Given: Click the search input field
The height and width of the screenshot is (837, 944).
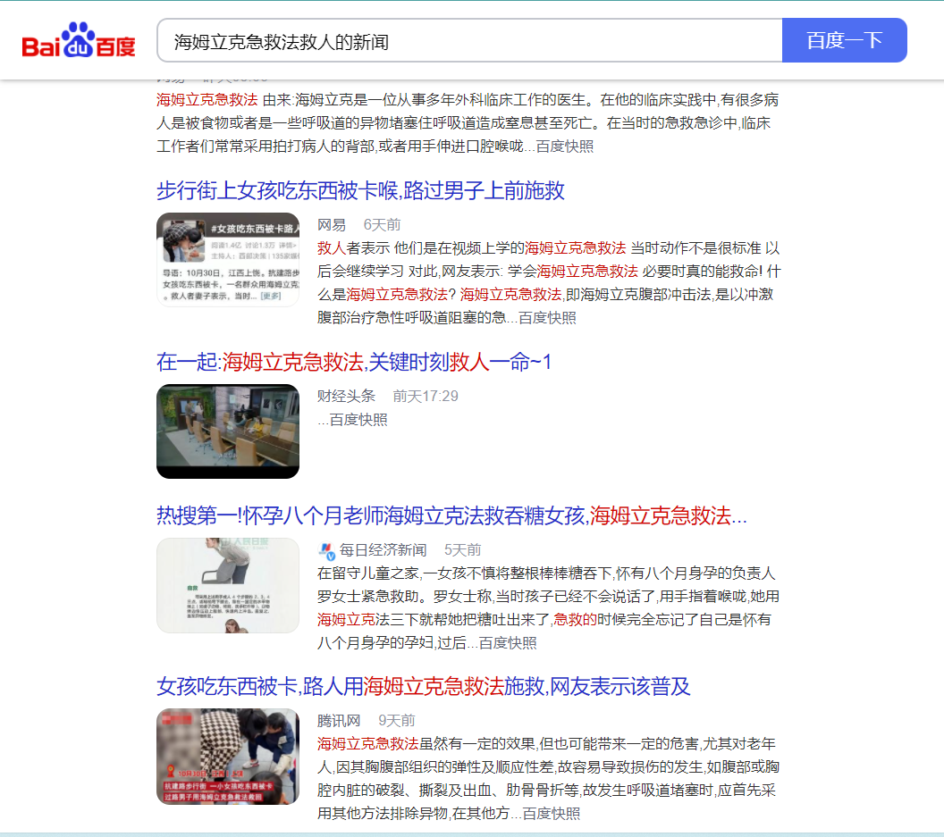Looking at the screenshot, I should [469, 40].
